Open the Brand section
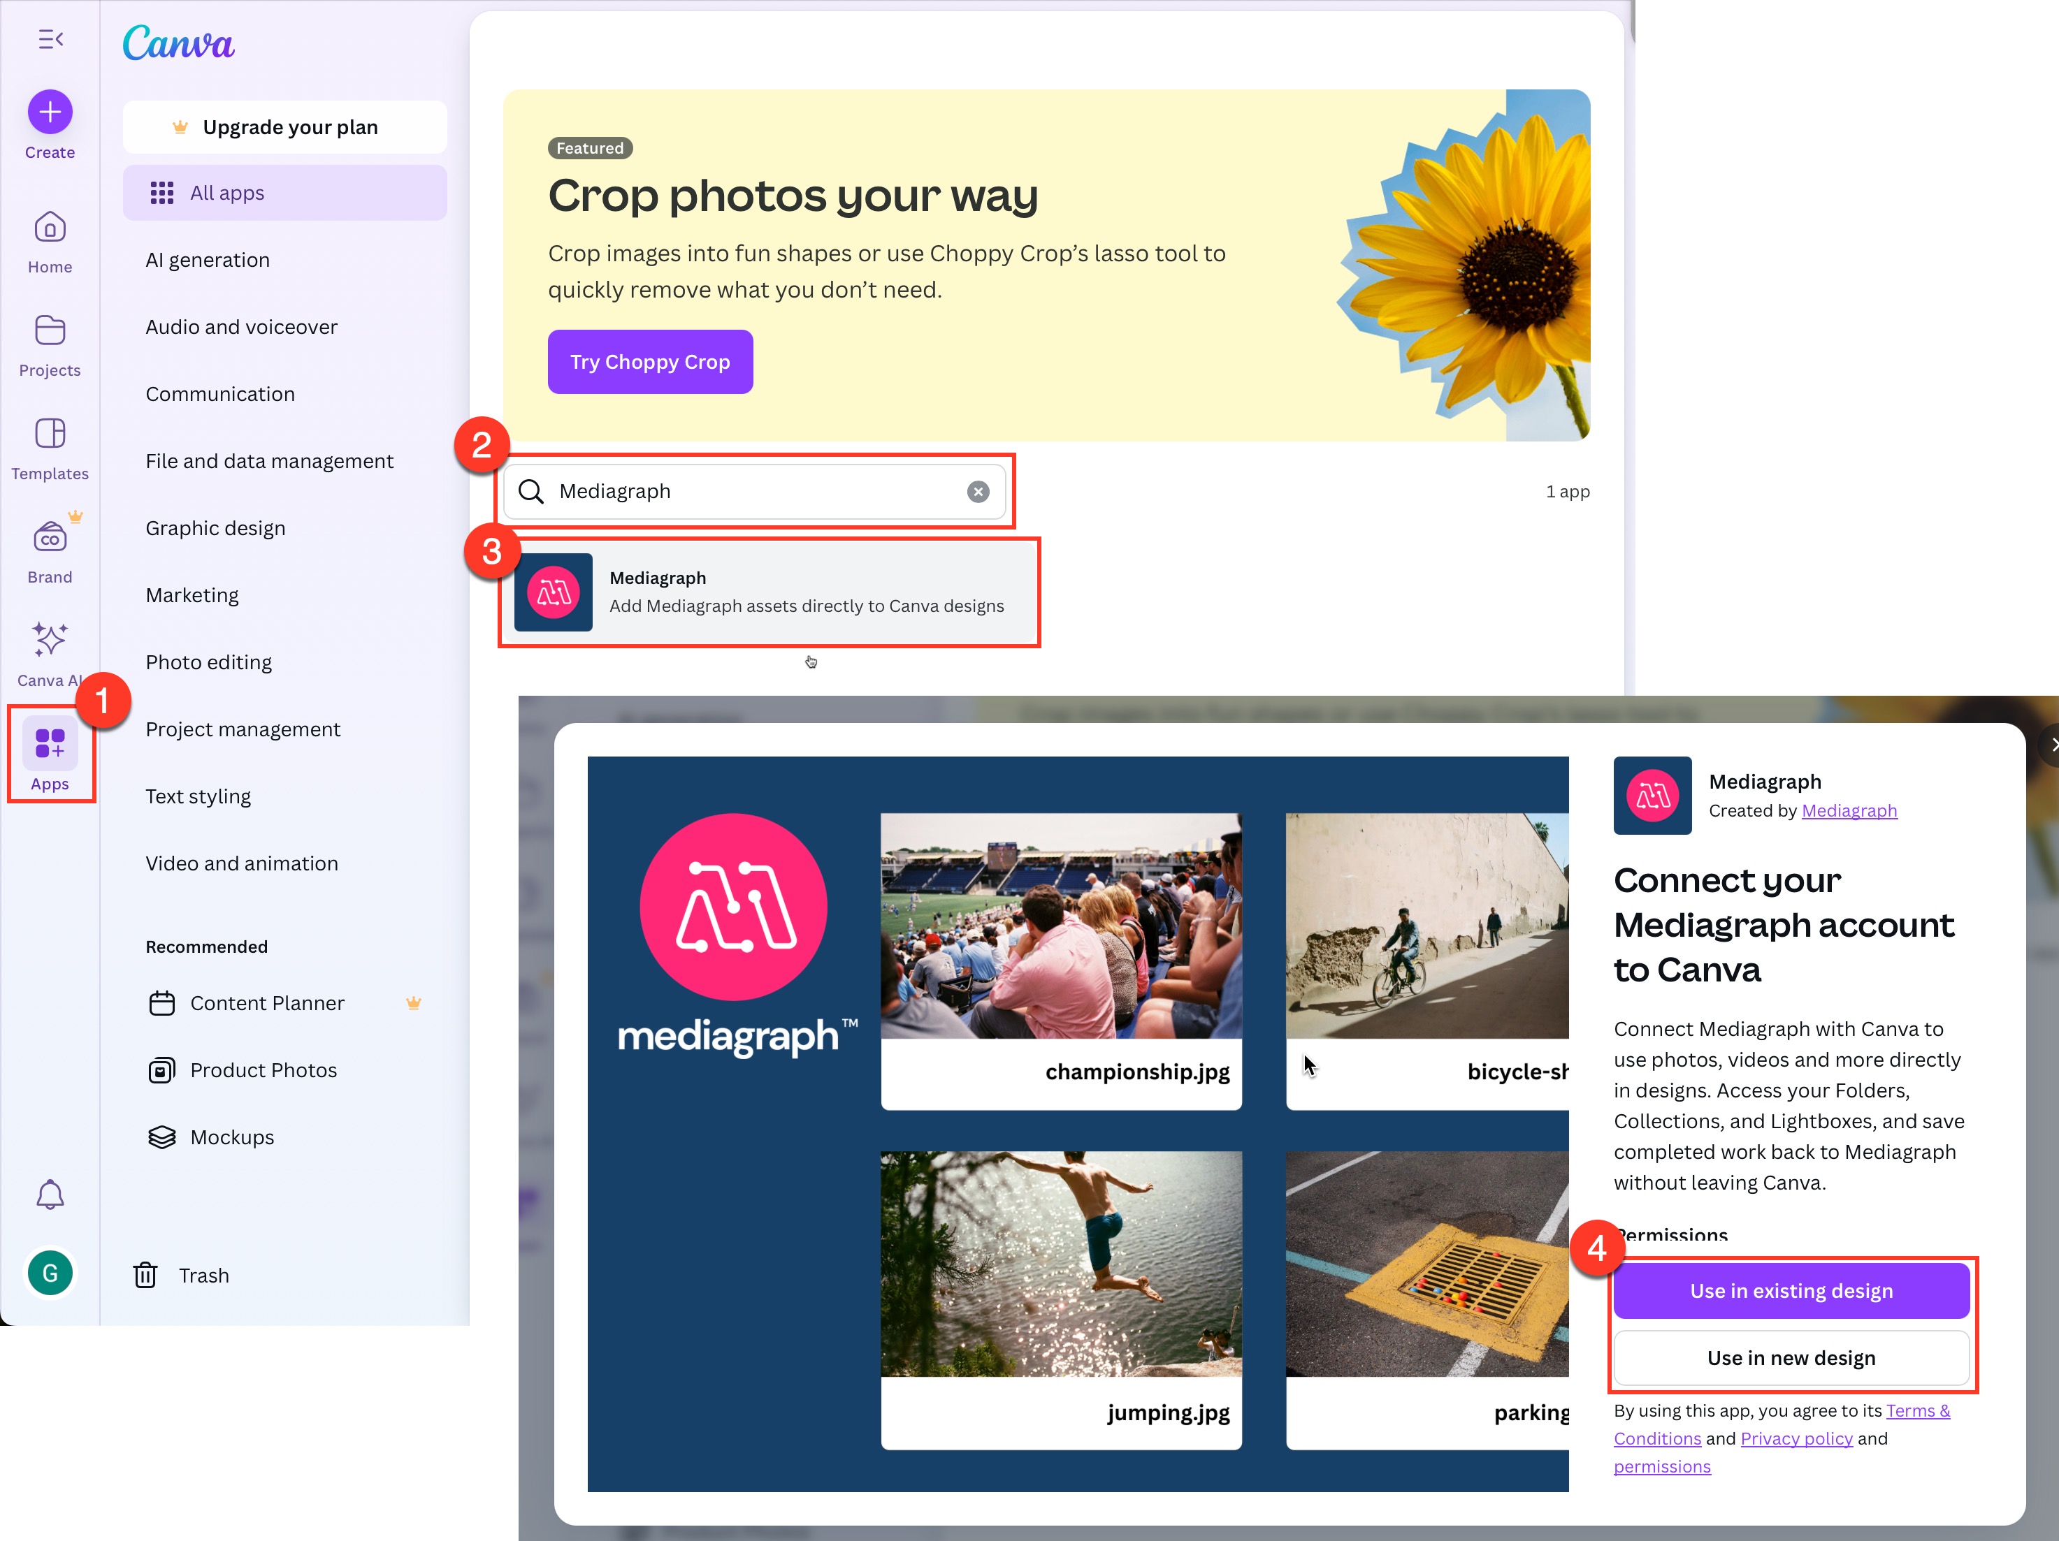2059x1541 pixels. click(50, 538)
